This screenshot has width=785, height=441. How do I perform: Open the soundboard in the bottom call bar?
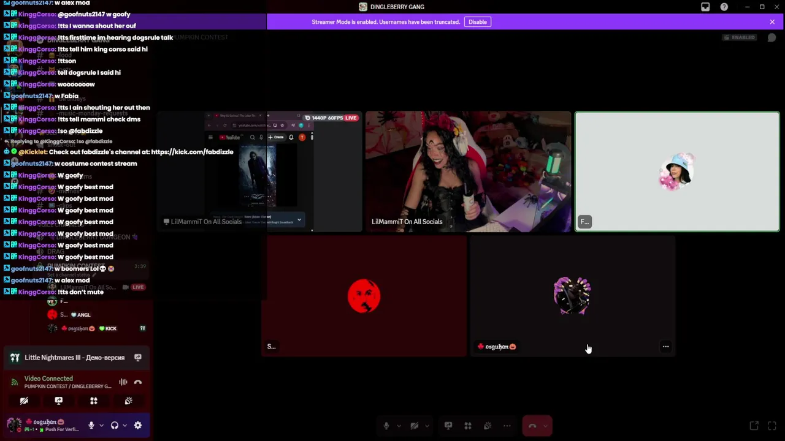488,426
